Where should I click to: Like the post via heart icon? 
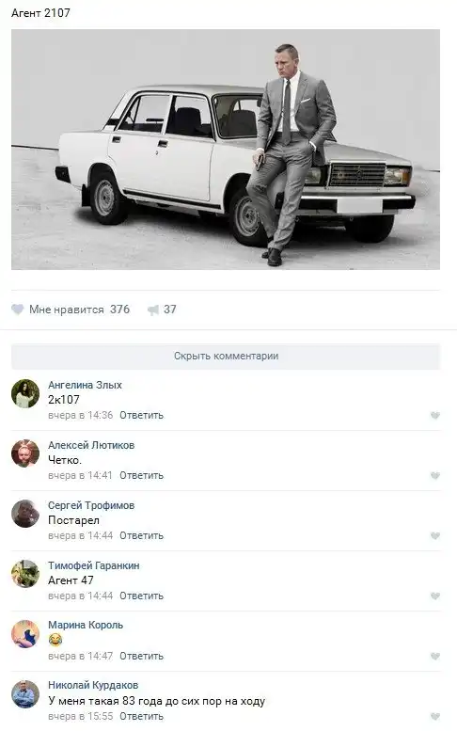17,310
